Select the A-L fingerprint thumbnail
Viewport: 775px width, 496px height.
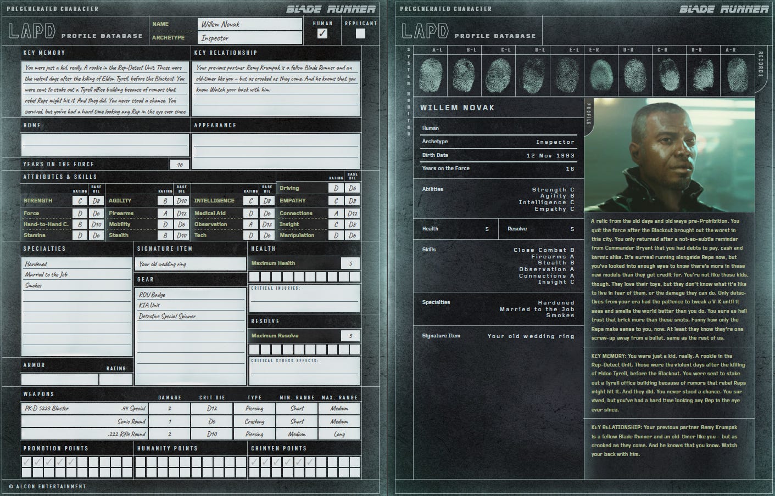point(431,75)
